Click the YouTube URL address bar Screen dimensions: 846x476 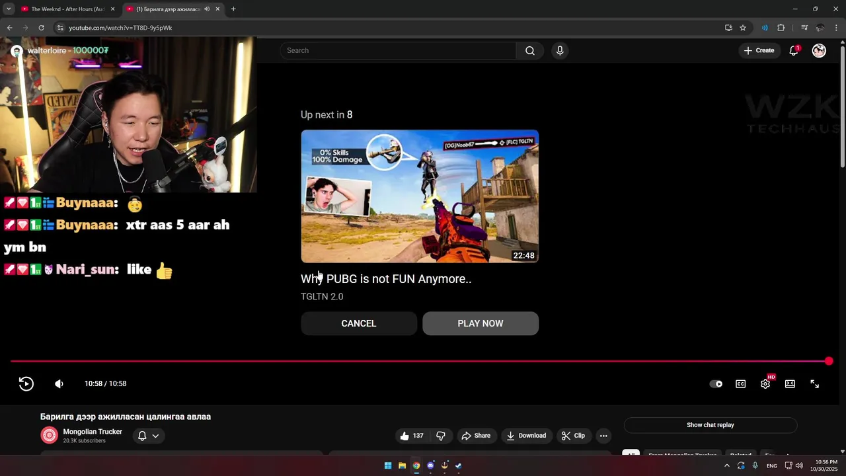point(120,28)
